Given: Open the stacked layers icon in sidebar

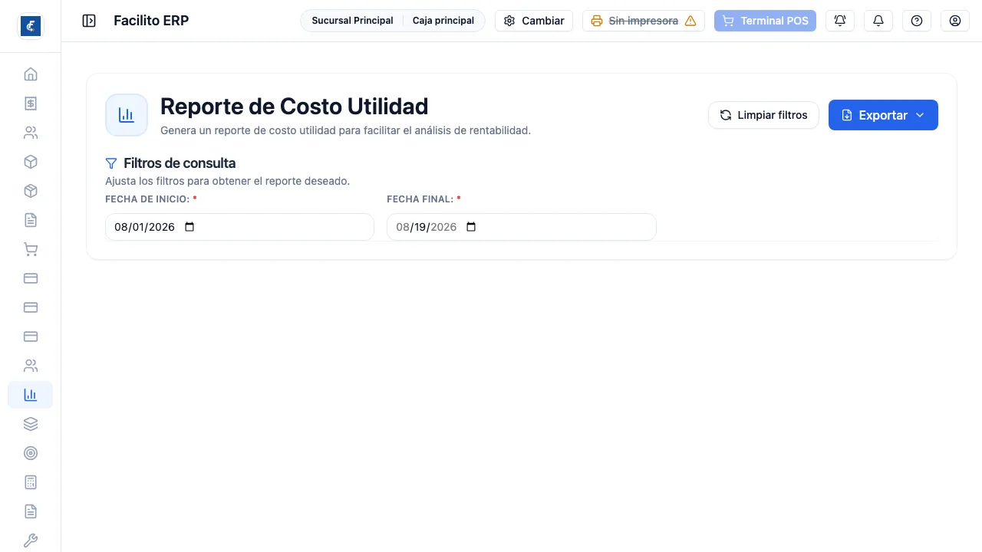Looking at the screenshot, I should point(31,424).
